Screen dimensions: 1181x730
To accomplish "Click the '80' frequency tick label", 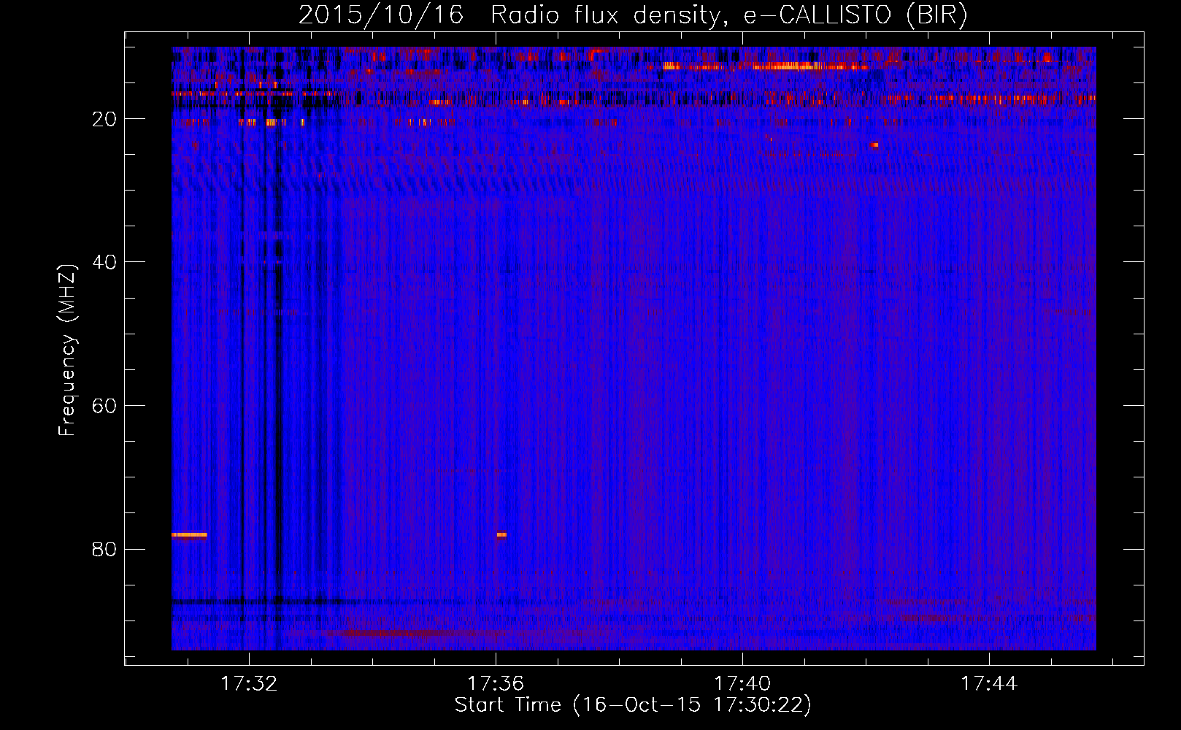I will 104,549.
